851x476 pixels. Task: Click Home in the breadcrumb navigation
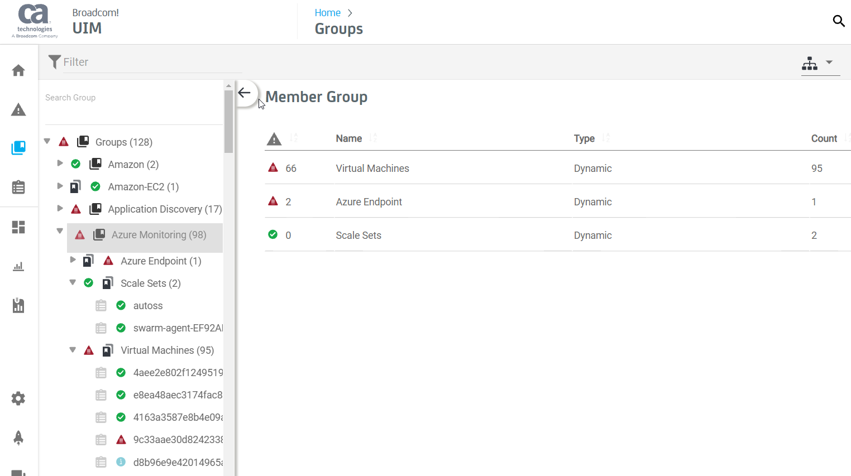point(328,12)
